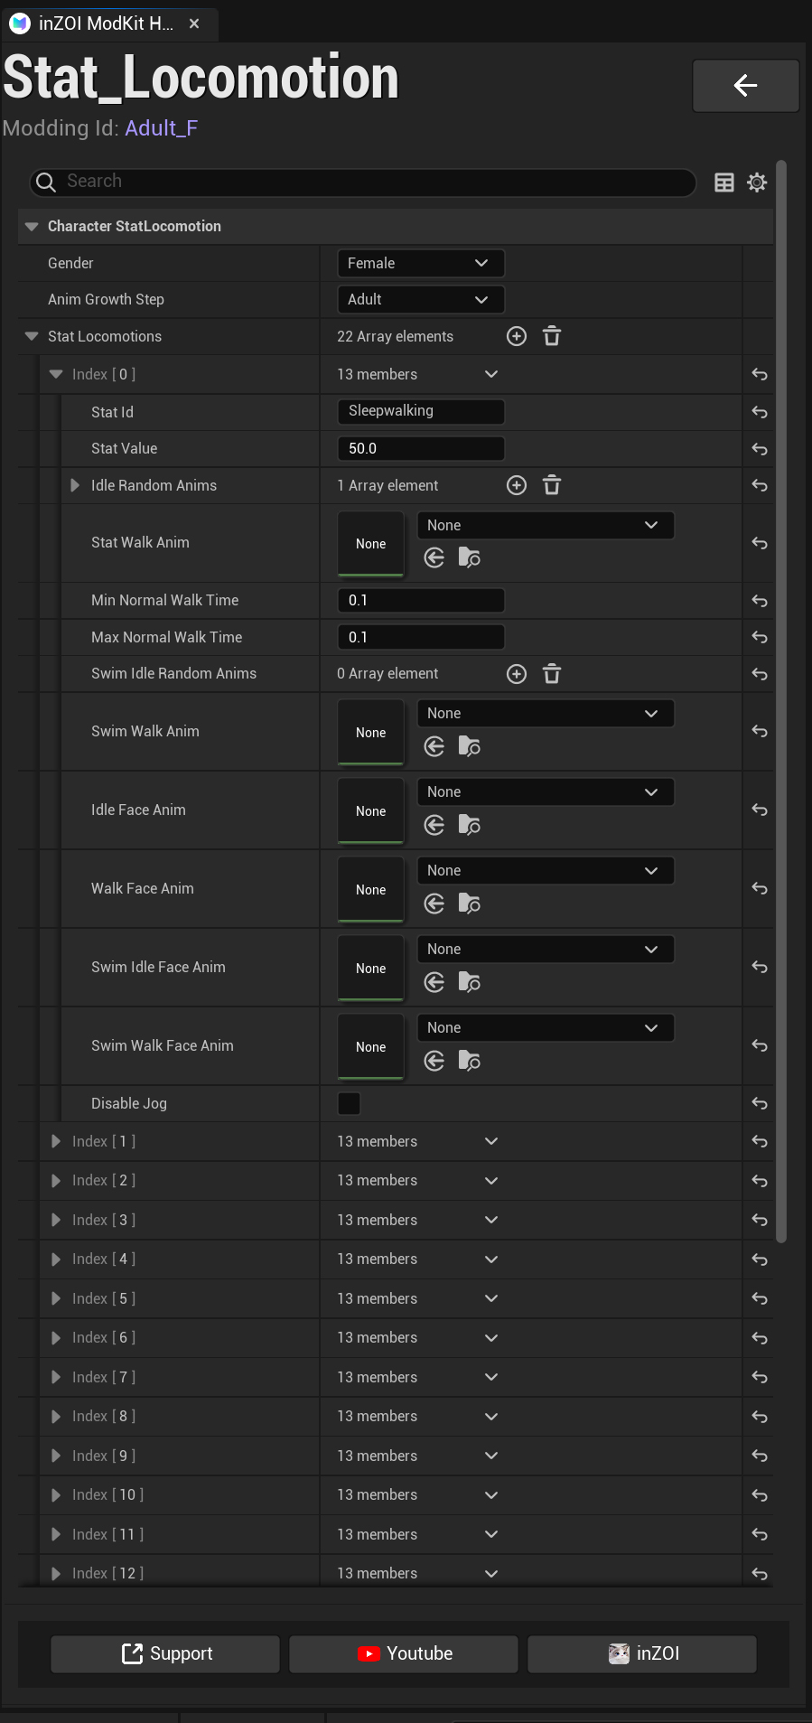This screenshot has height=1723, width=812.
Task: Open the Youtube button
Action: pos(404,1653)
